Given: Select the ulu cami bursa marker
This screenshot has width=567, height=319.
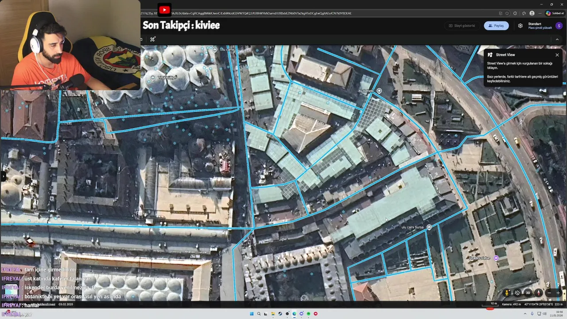Looking at the screenshot, I should 429,227.
